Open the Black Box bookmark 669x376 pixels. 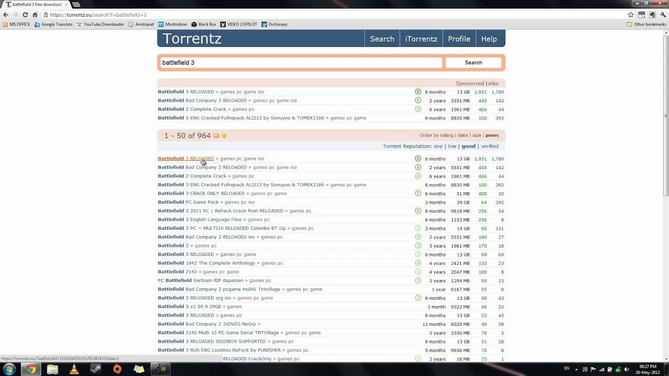pos(204,24)
